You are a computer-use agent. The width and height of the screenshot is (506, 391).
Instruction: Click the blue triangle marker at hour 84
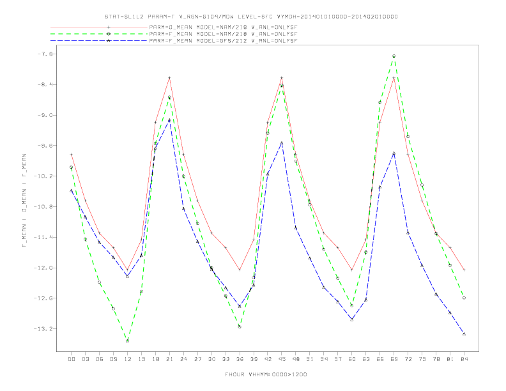464,334
